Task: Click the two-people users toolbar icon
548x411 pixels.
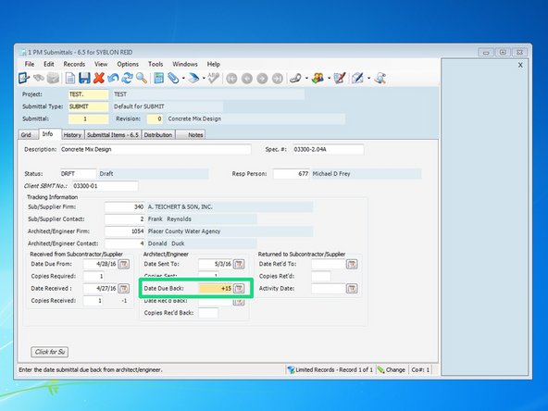Action: pos(318,78)
